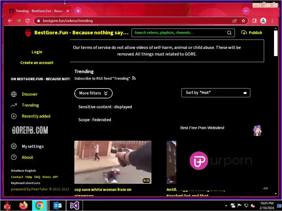The width and height of the screenshot is (282, 211).
Task: Open the browser side panel
Action: point(254,21)
